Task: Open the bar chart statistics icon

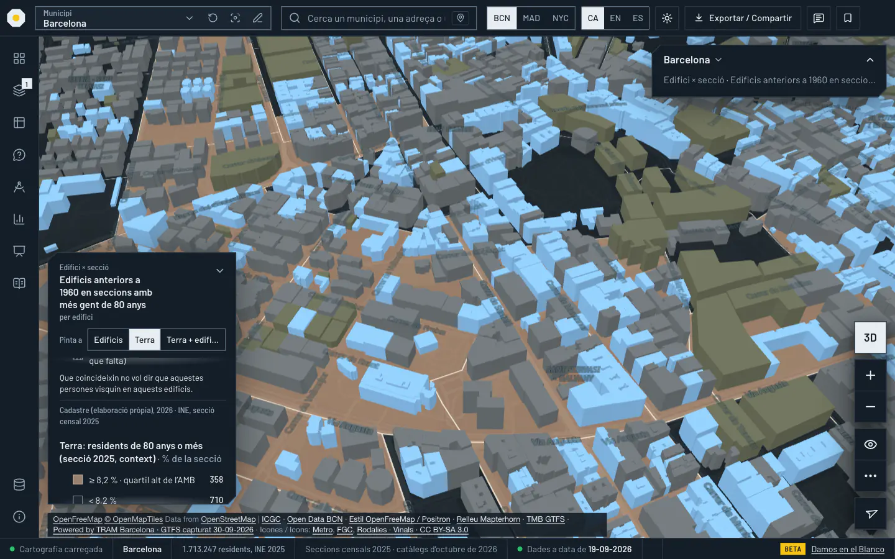Action: [x=19, y=219]
